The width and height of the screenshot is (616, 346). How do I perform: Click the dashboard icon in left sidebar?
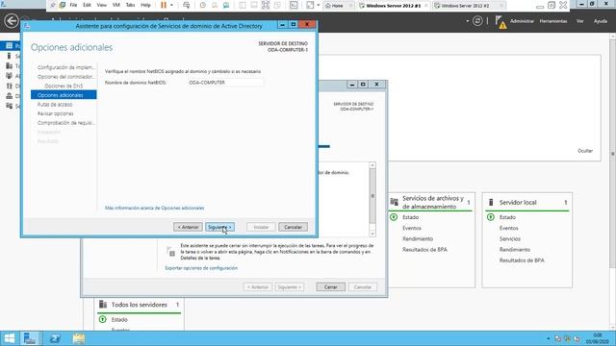pyautogui.click(x=10, y=46)
